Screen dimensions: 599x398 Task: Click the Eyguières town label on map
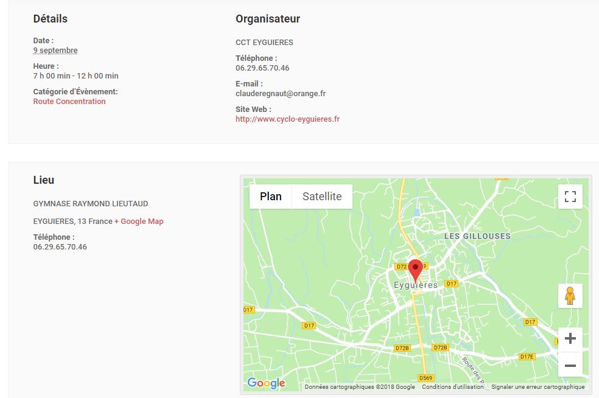416,285
